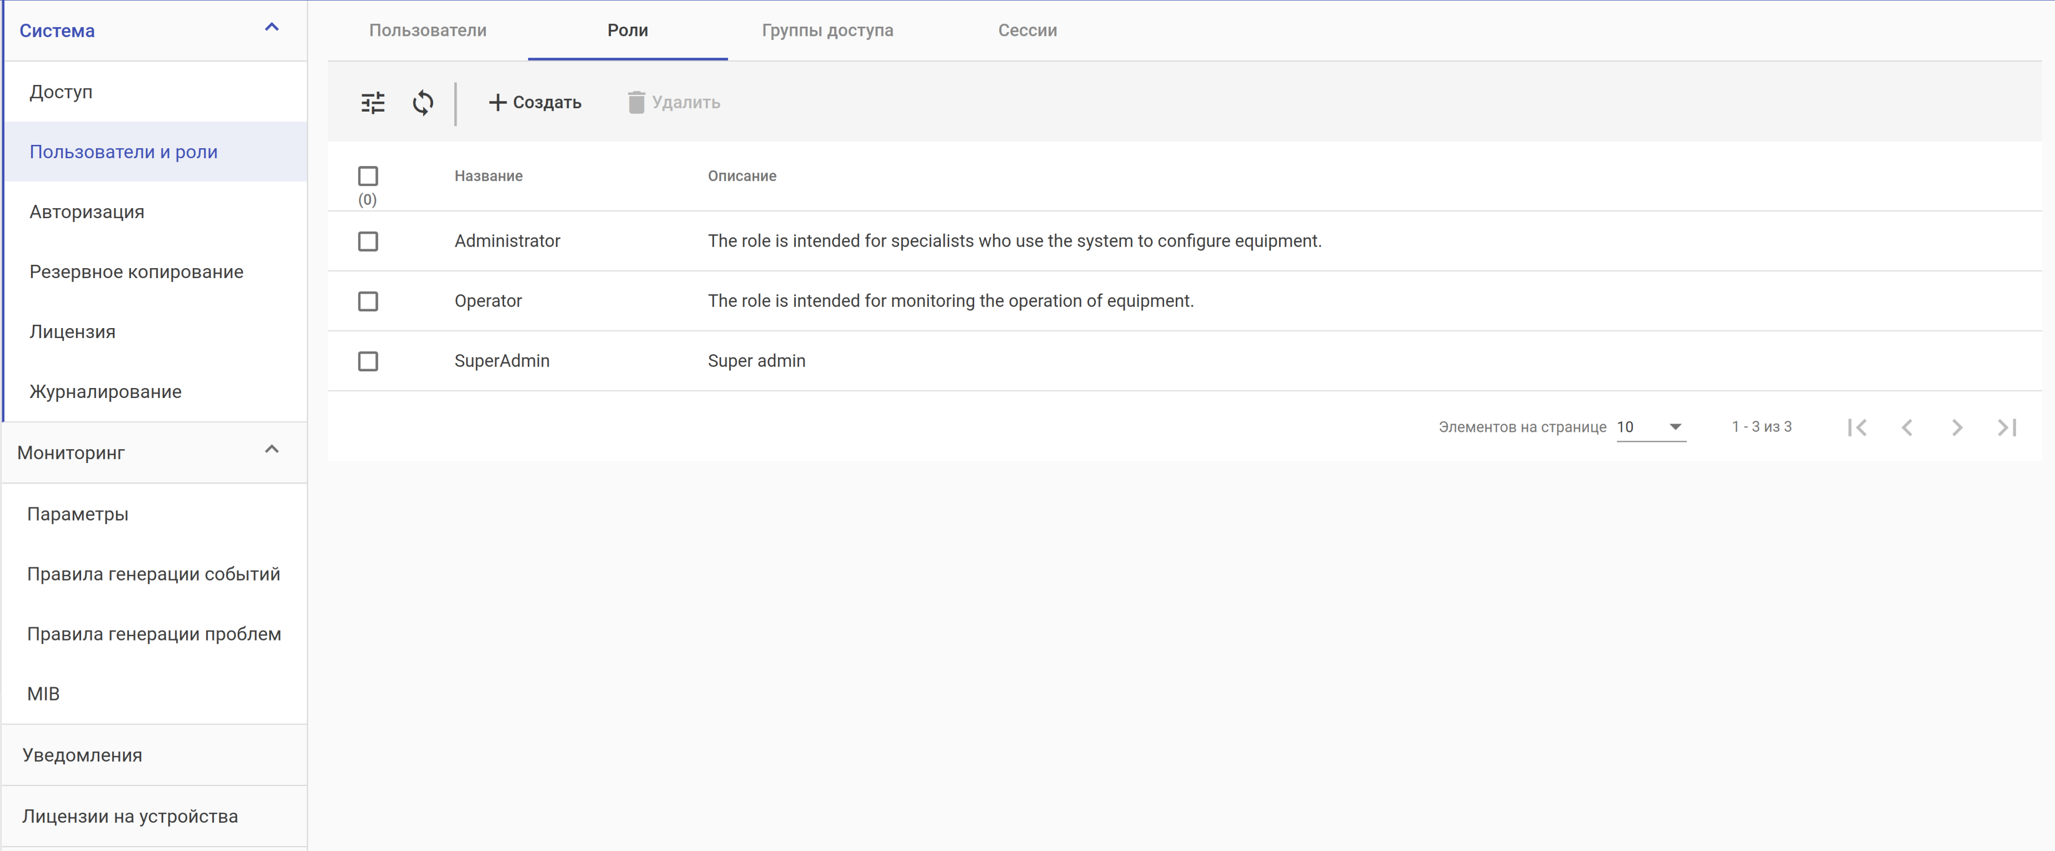2055x851 pixels.
Task: Open Резервное копирование in the sidebar
Action: (x=137, y=272)
